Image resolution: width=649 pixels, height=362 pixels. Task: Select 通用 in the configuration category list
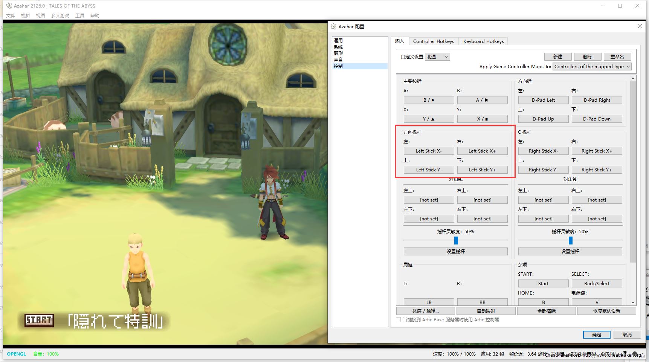pyautogui.click(x=360, y=40)
